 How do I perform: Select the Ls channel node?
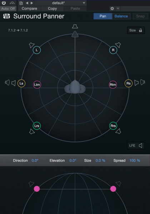[x=21, y=83]
